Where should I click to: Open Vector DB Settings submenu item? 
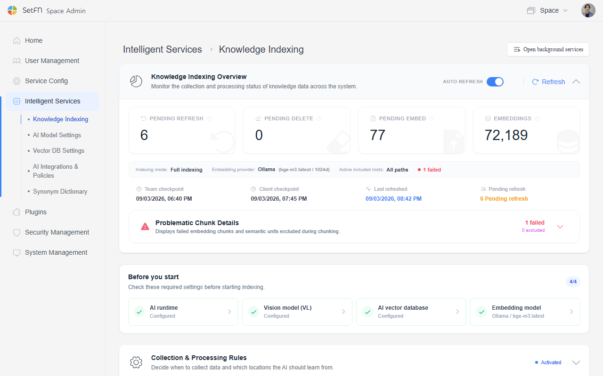(58, 151)
